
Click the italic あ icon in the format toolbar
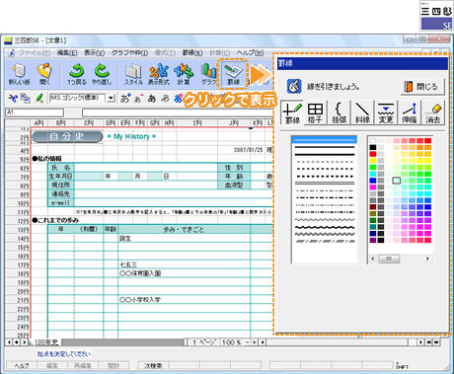[165, 98]
